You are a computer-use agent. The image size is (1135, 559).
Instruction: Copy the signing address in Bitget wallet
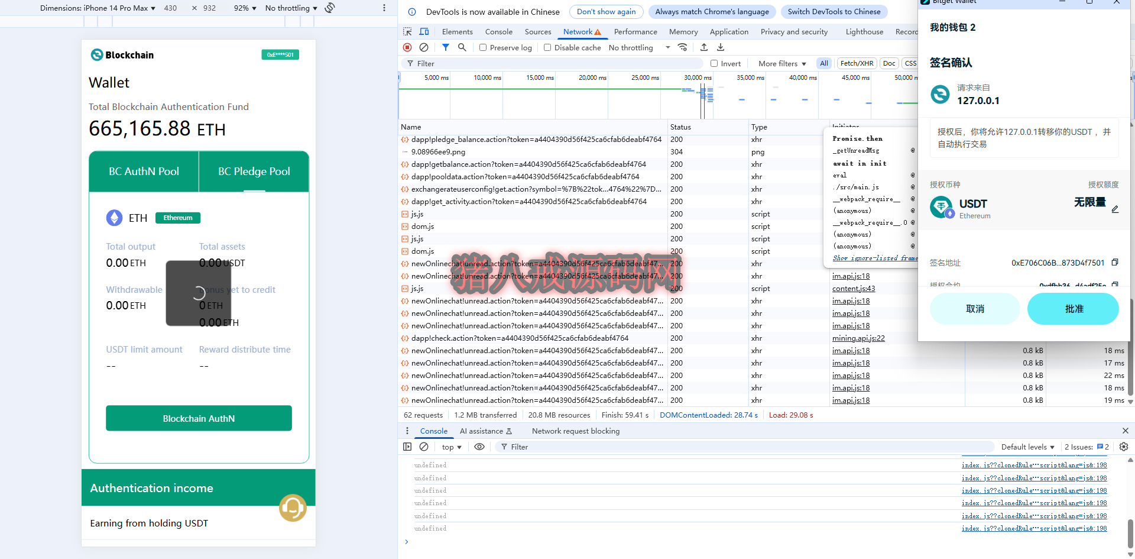(x=1115, y=262)
